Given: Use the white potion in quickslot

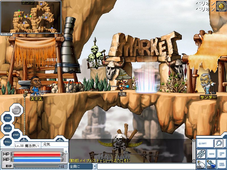Looking at the screenshot, I should (201, 164).
